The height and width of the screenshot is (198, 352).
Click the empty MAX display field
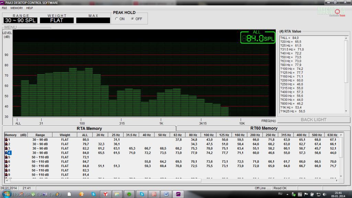pos(93,20)
